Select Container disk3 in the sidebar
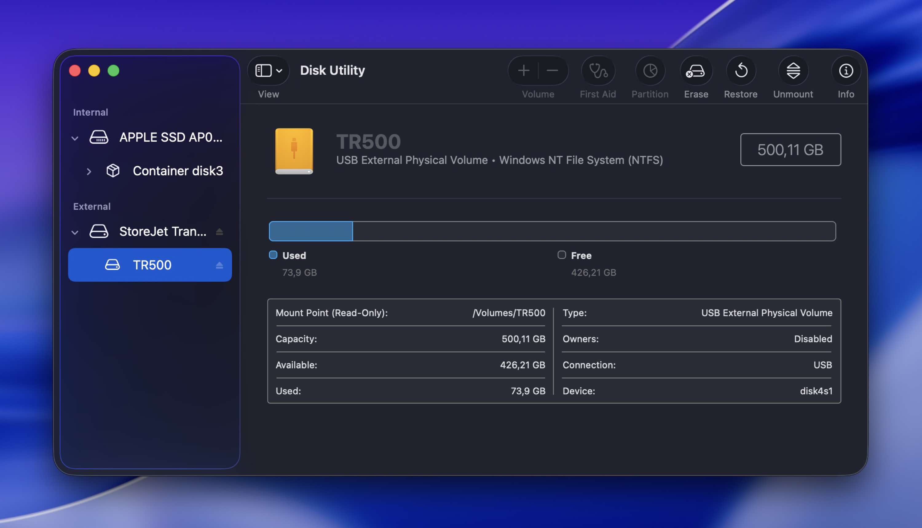Screen dimensions: 922x528 point(150,170)
